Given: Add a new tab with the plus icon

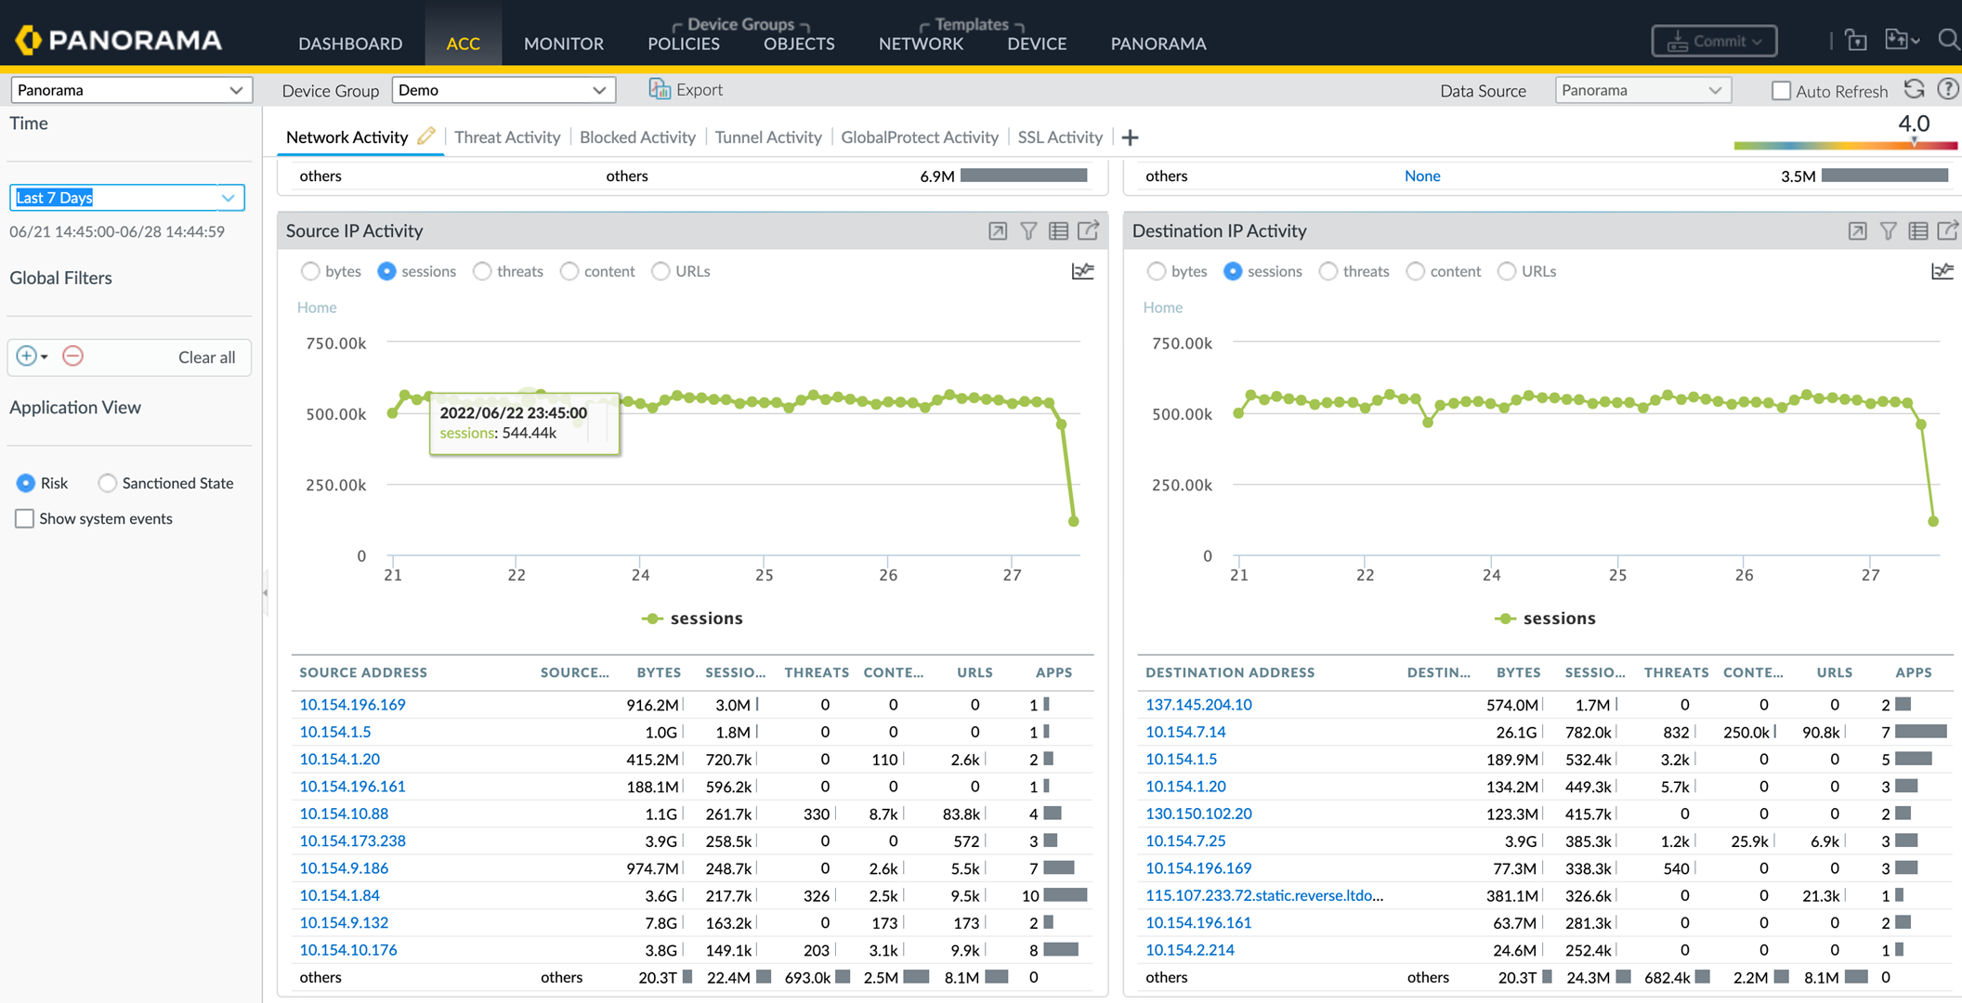Looking at the screenshot, I should point(1130,137).
